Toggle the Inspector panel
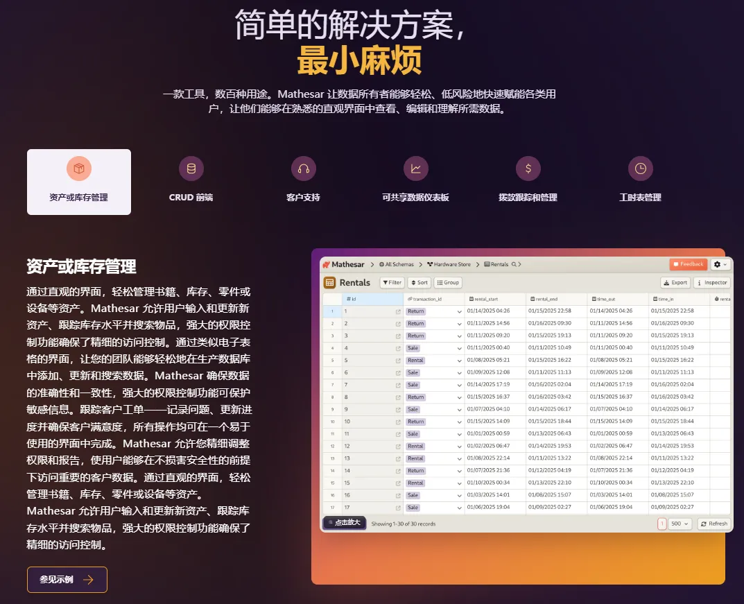This screenshot has width=744, height=604. tap(712, 282)
